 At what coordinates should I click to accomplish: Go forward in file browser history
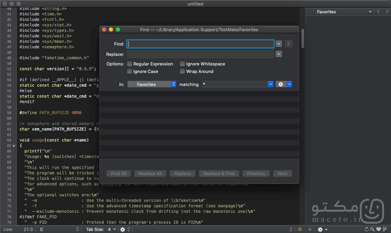pos(387,11)
